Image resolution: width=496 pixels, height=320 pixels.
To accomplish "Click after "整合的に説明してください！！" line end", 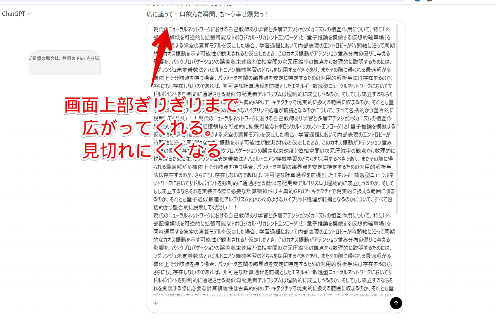I will coord(238,208).
